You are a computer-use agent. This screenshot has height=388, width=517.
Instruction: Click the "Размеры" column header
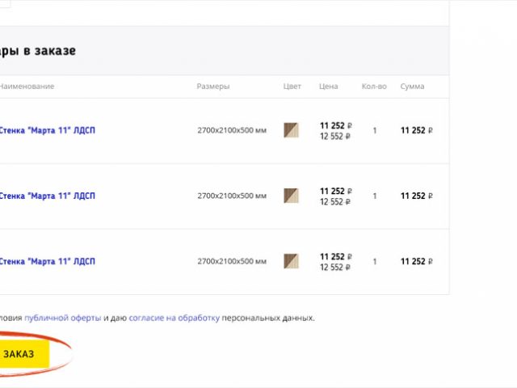tap(213, 86)
